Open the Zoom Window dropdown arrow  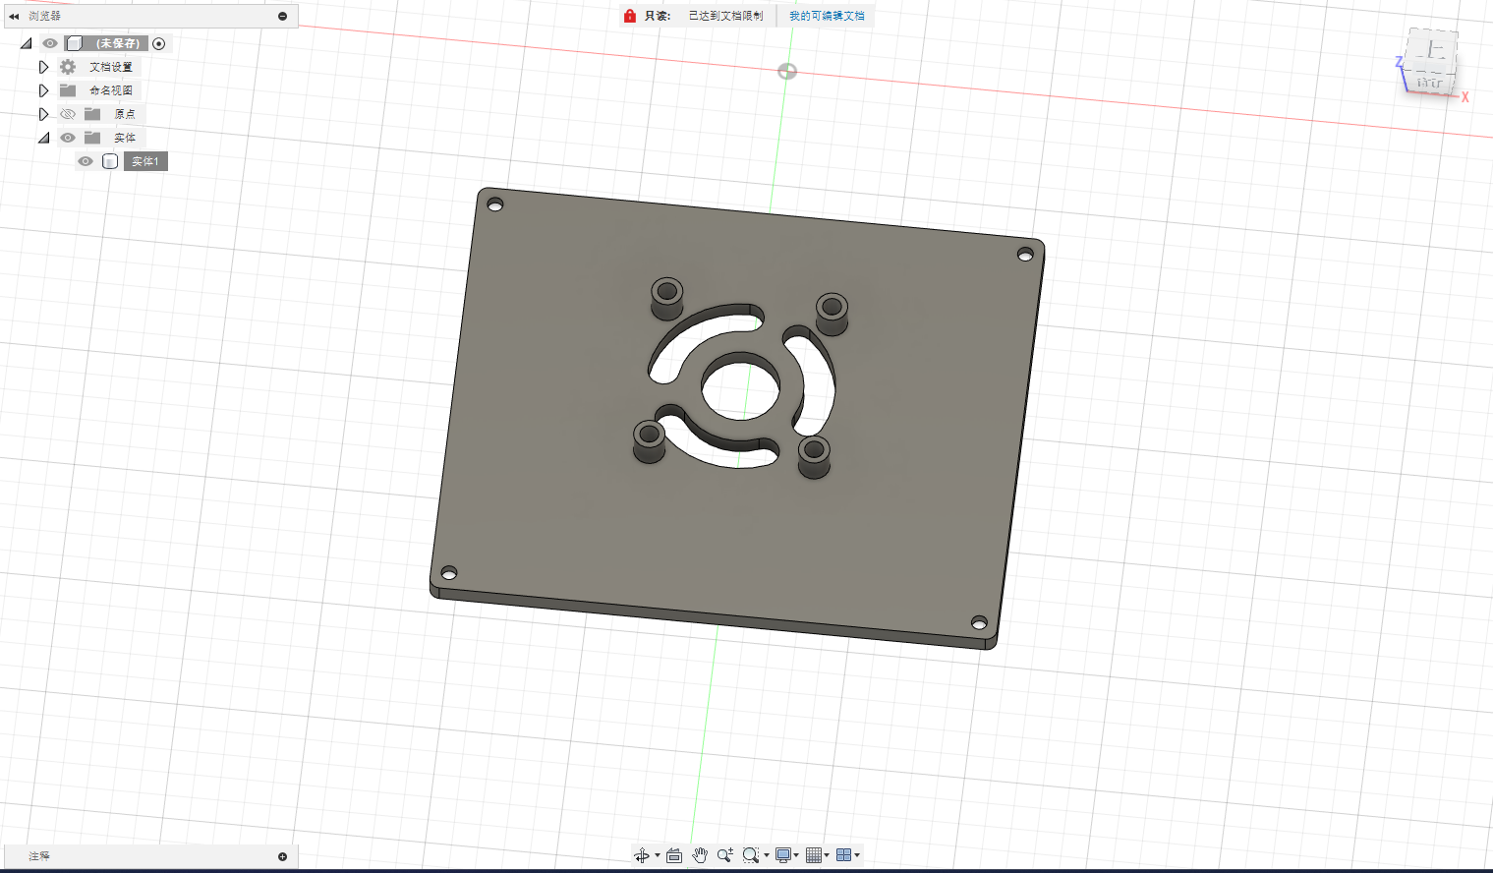pos(767,855)
